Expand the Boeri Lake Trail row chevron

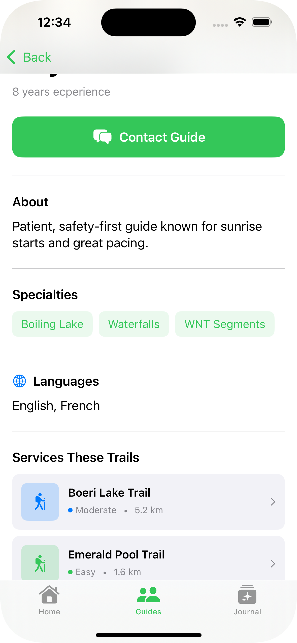273,502
